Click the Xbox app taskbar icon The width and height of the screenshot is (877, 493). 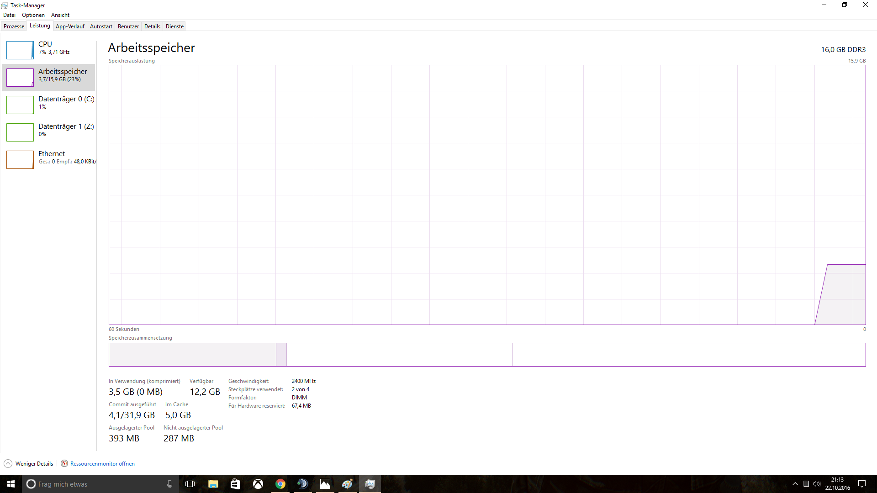[258, 484]
